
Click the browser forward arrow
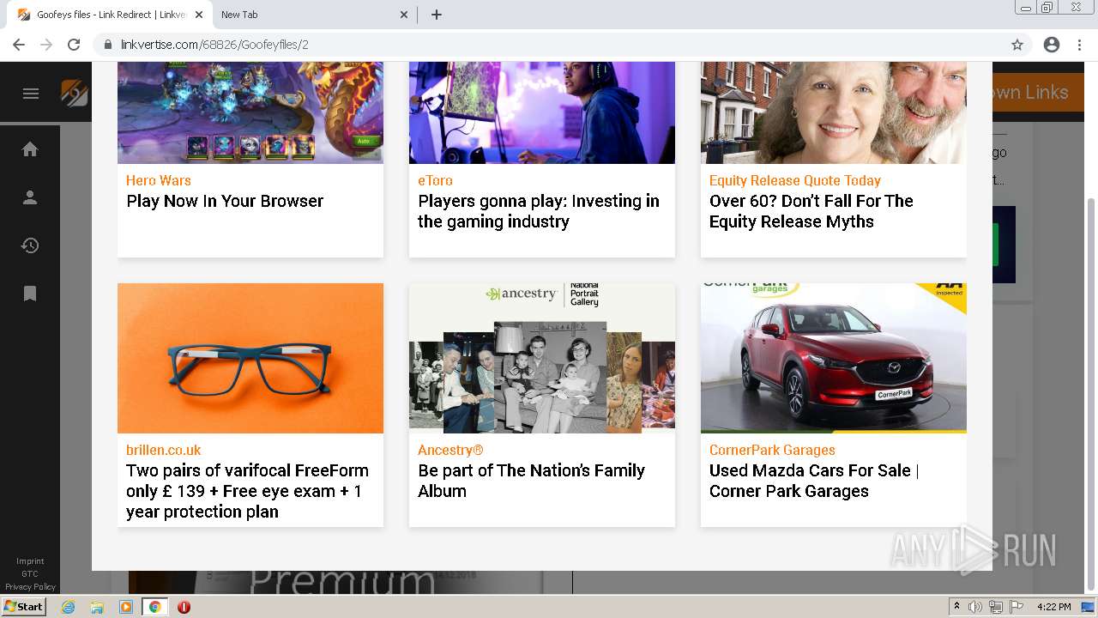[46, 45]
